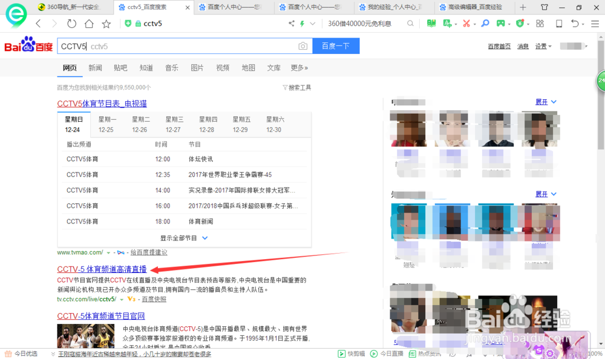The width and height of the screenshot is (605, 359).
Task: Reload the page with the refresh icon
Action: (71, 24)
